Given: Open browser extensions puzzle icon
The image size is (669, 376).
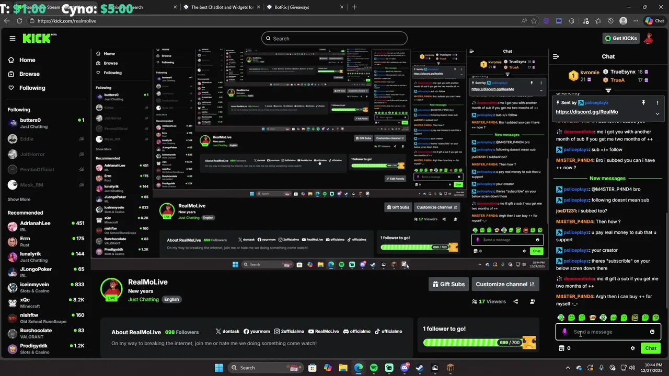Looking at the screenshot, I should 571,21.
